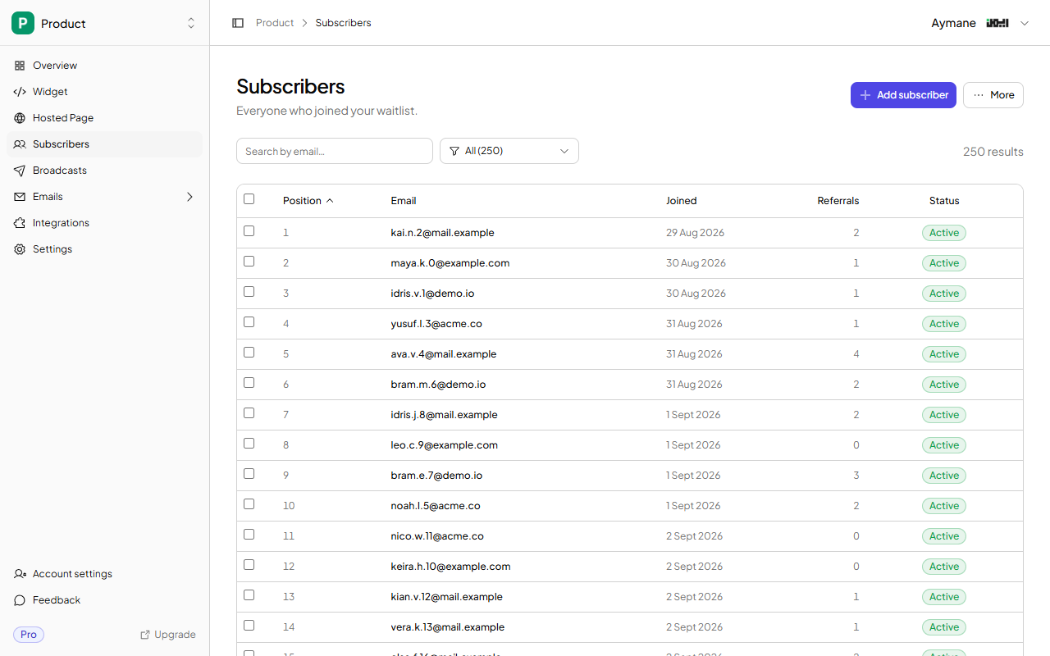The image size is (1050, 656).
Task: Tick the checkbox for idris.v.1@demo.io
Action: 249,292
